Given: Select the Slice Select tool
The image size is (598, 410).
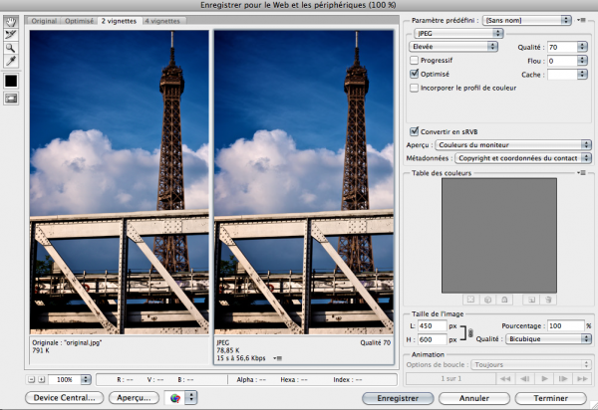Looking at the screenshot, I should point(11,33).
